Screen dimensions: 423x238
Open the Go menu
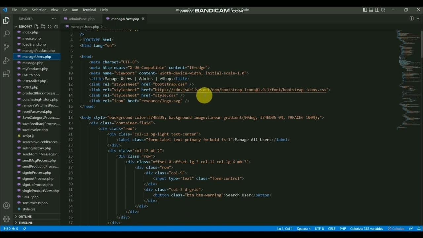65,10
